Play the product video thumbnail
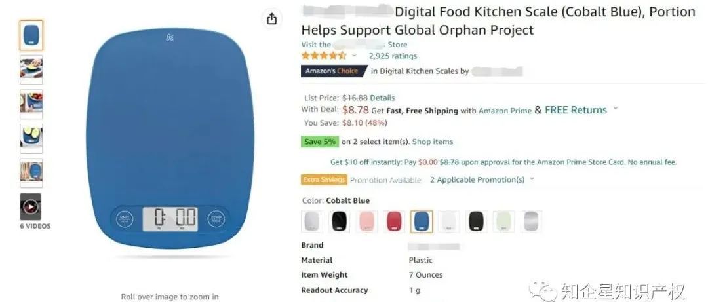Screen dimensions: 708x302 pos(30,207)
